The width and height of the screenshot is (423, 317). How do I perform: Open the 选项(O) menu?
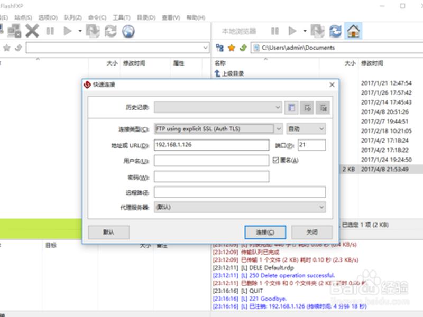pos(48,18)
